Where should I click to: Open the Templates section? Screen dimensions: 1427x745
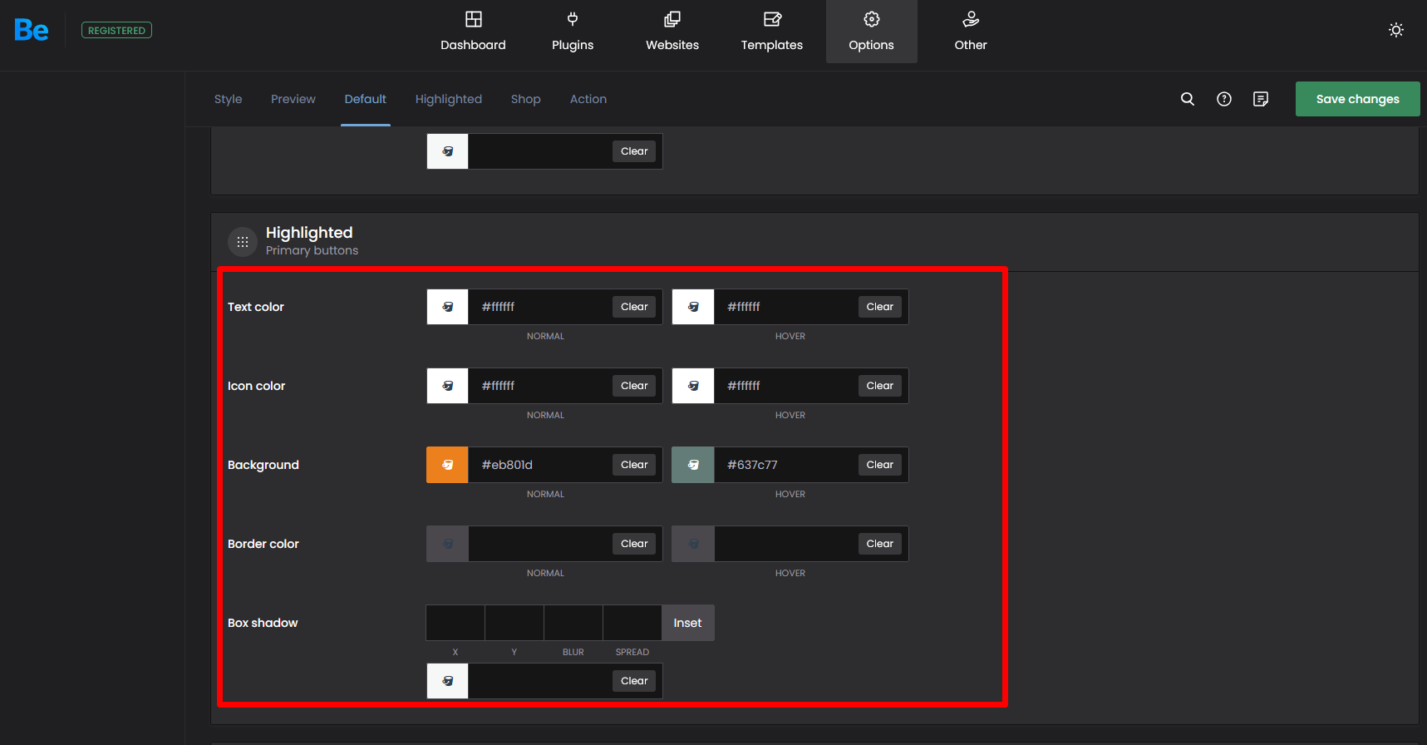(x=771, y=32)
